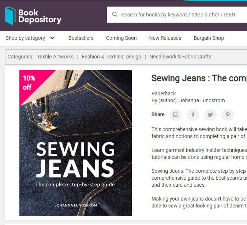
Task: Share the book on Pinterest
Action: (x=227, y=115)
